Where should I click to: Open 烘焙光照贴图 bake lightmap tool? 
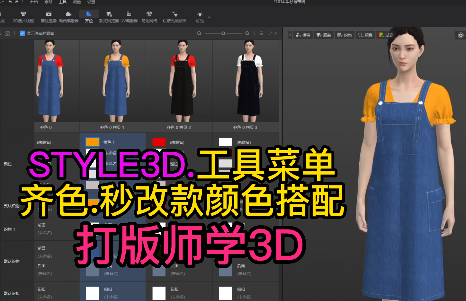pos(175,17)
